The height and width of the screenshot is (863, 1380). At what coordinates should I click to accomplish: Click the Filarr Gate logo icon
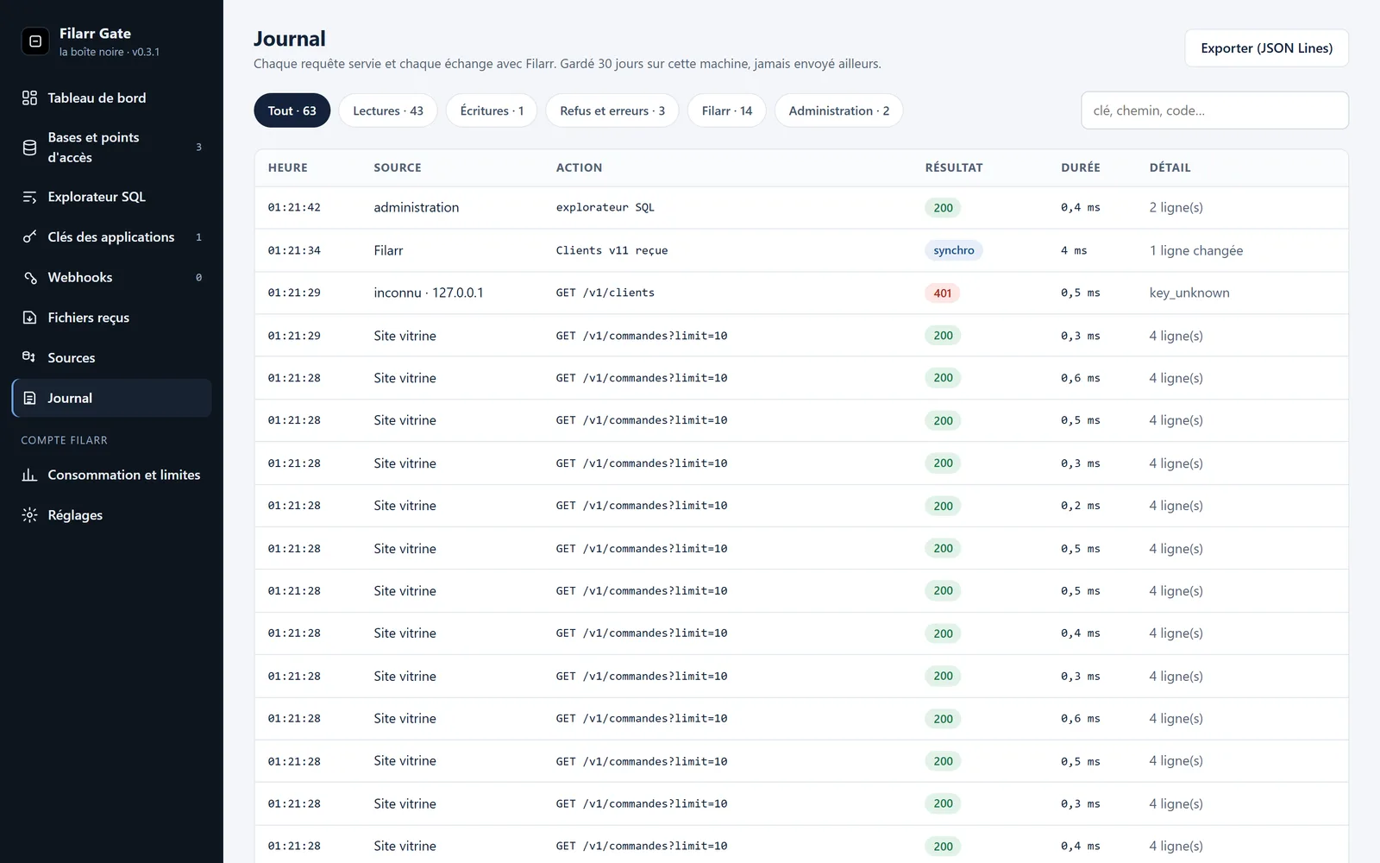pyautogui.click(x=35, y=41)
